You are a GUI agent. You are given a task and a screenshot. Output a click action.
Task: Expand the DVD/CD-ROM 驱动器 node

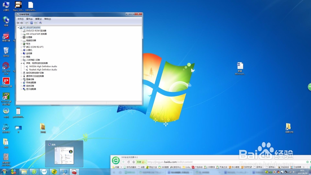point(21,31)
